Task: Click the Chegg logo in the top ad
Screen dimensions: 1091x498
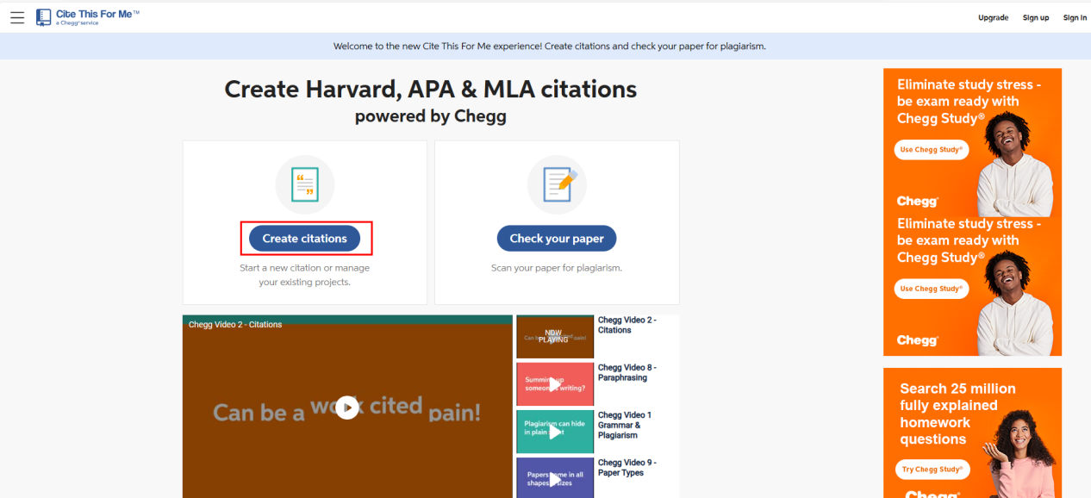Action: [917, 202]
